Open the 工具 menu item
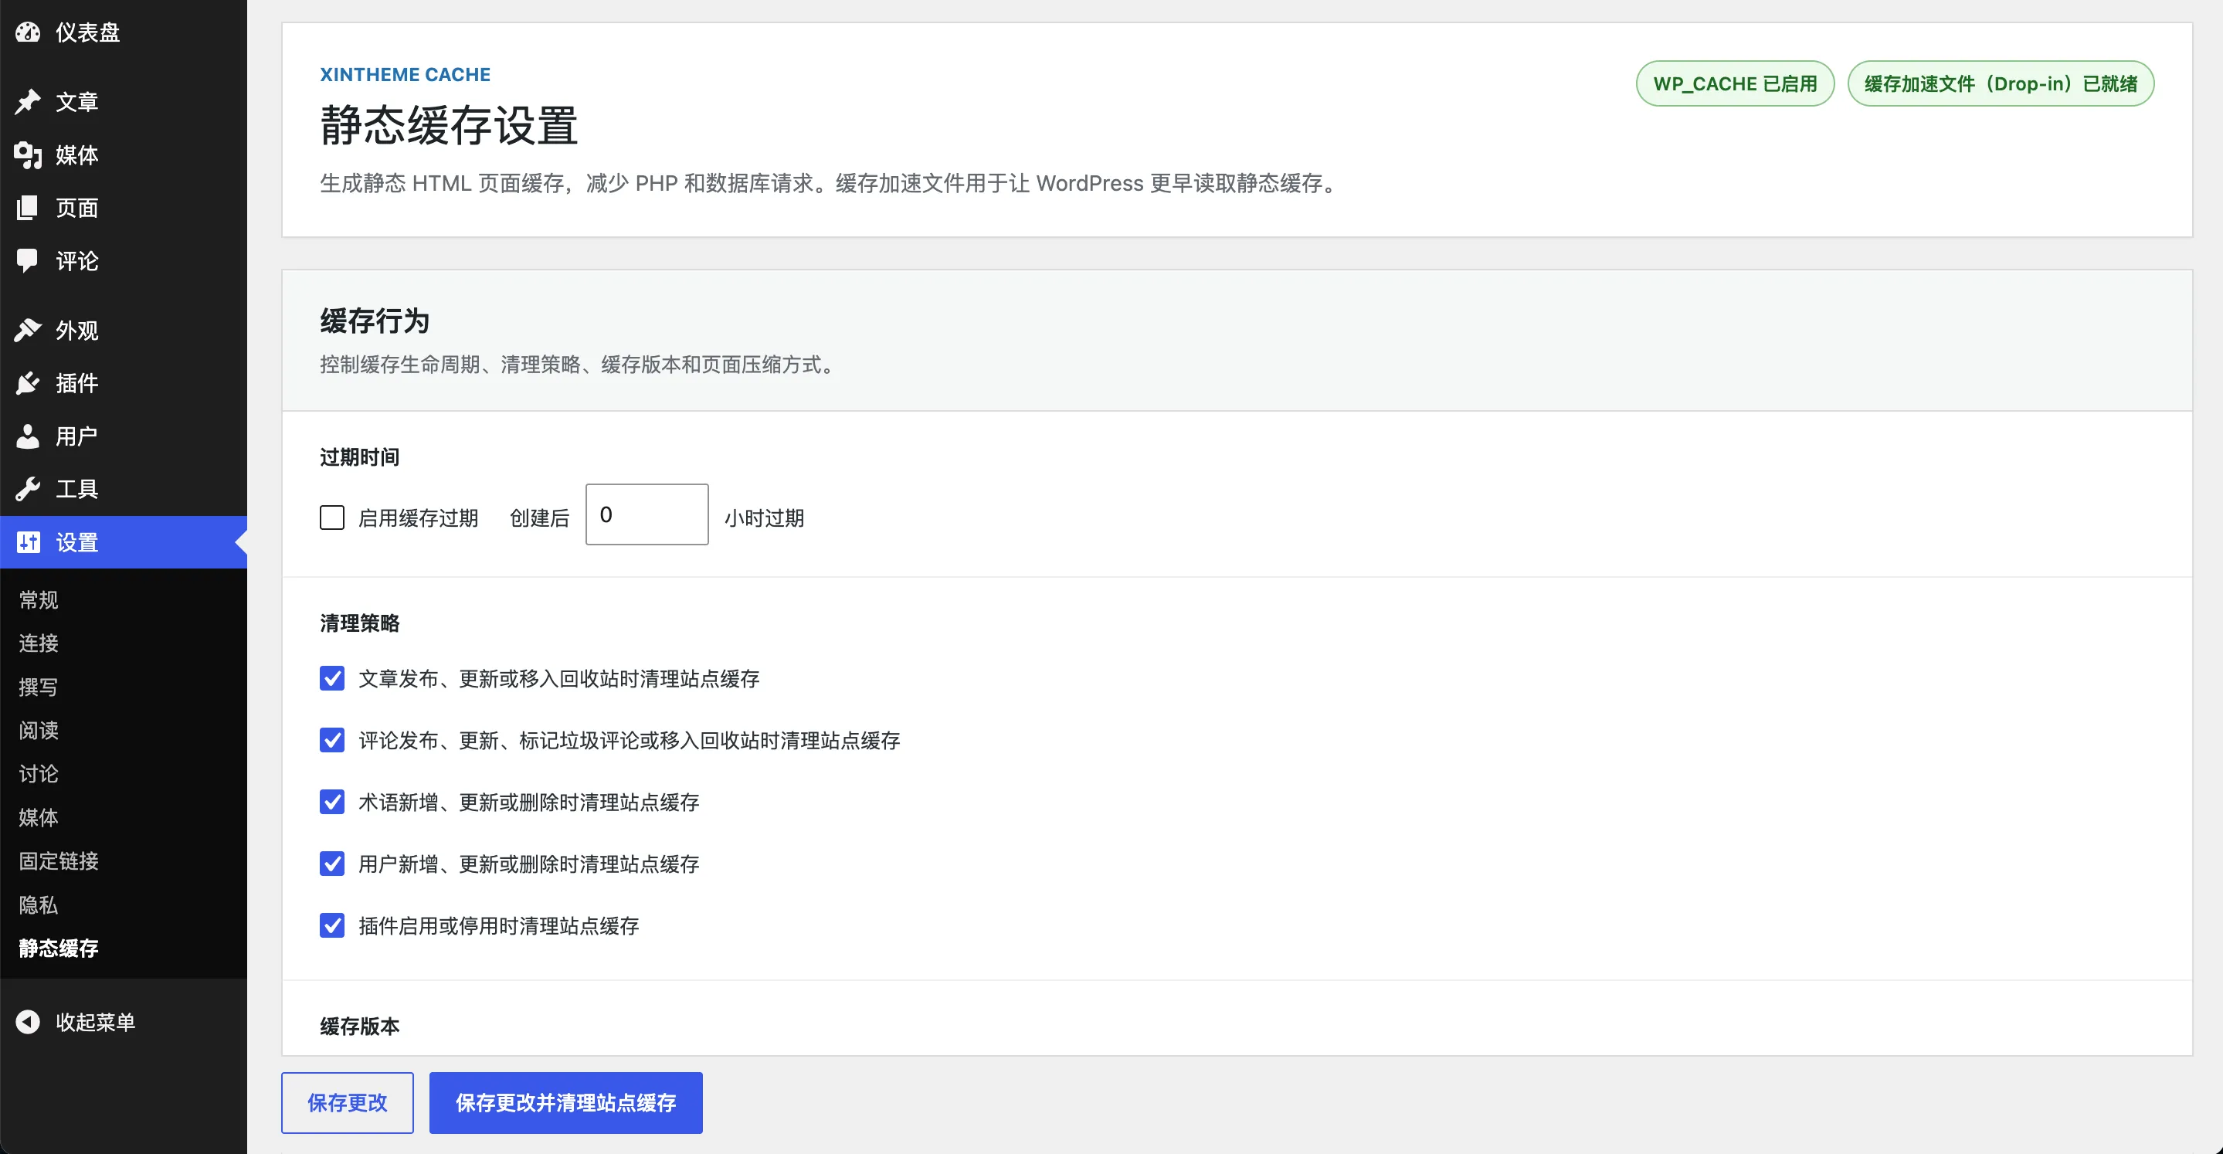The image size is (2223, 1154). [124, 490]
